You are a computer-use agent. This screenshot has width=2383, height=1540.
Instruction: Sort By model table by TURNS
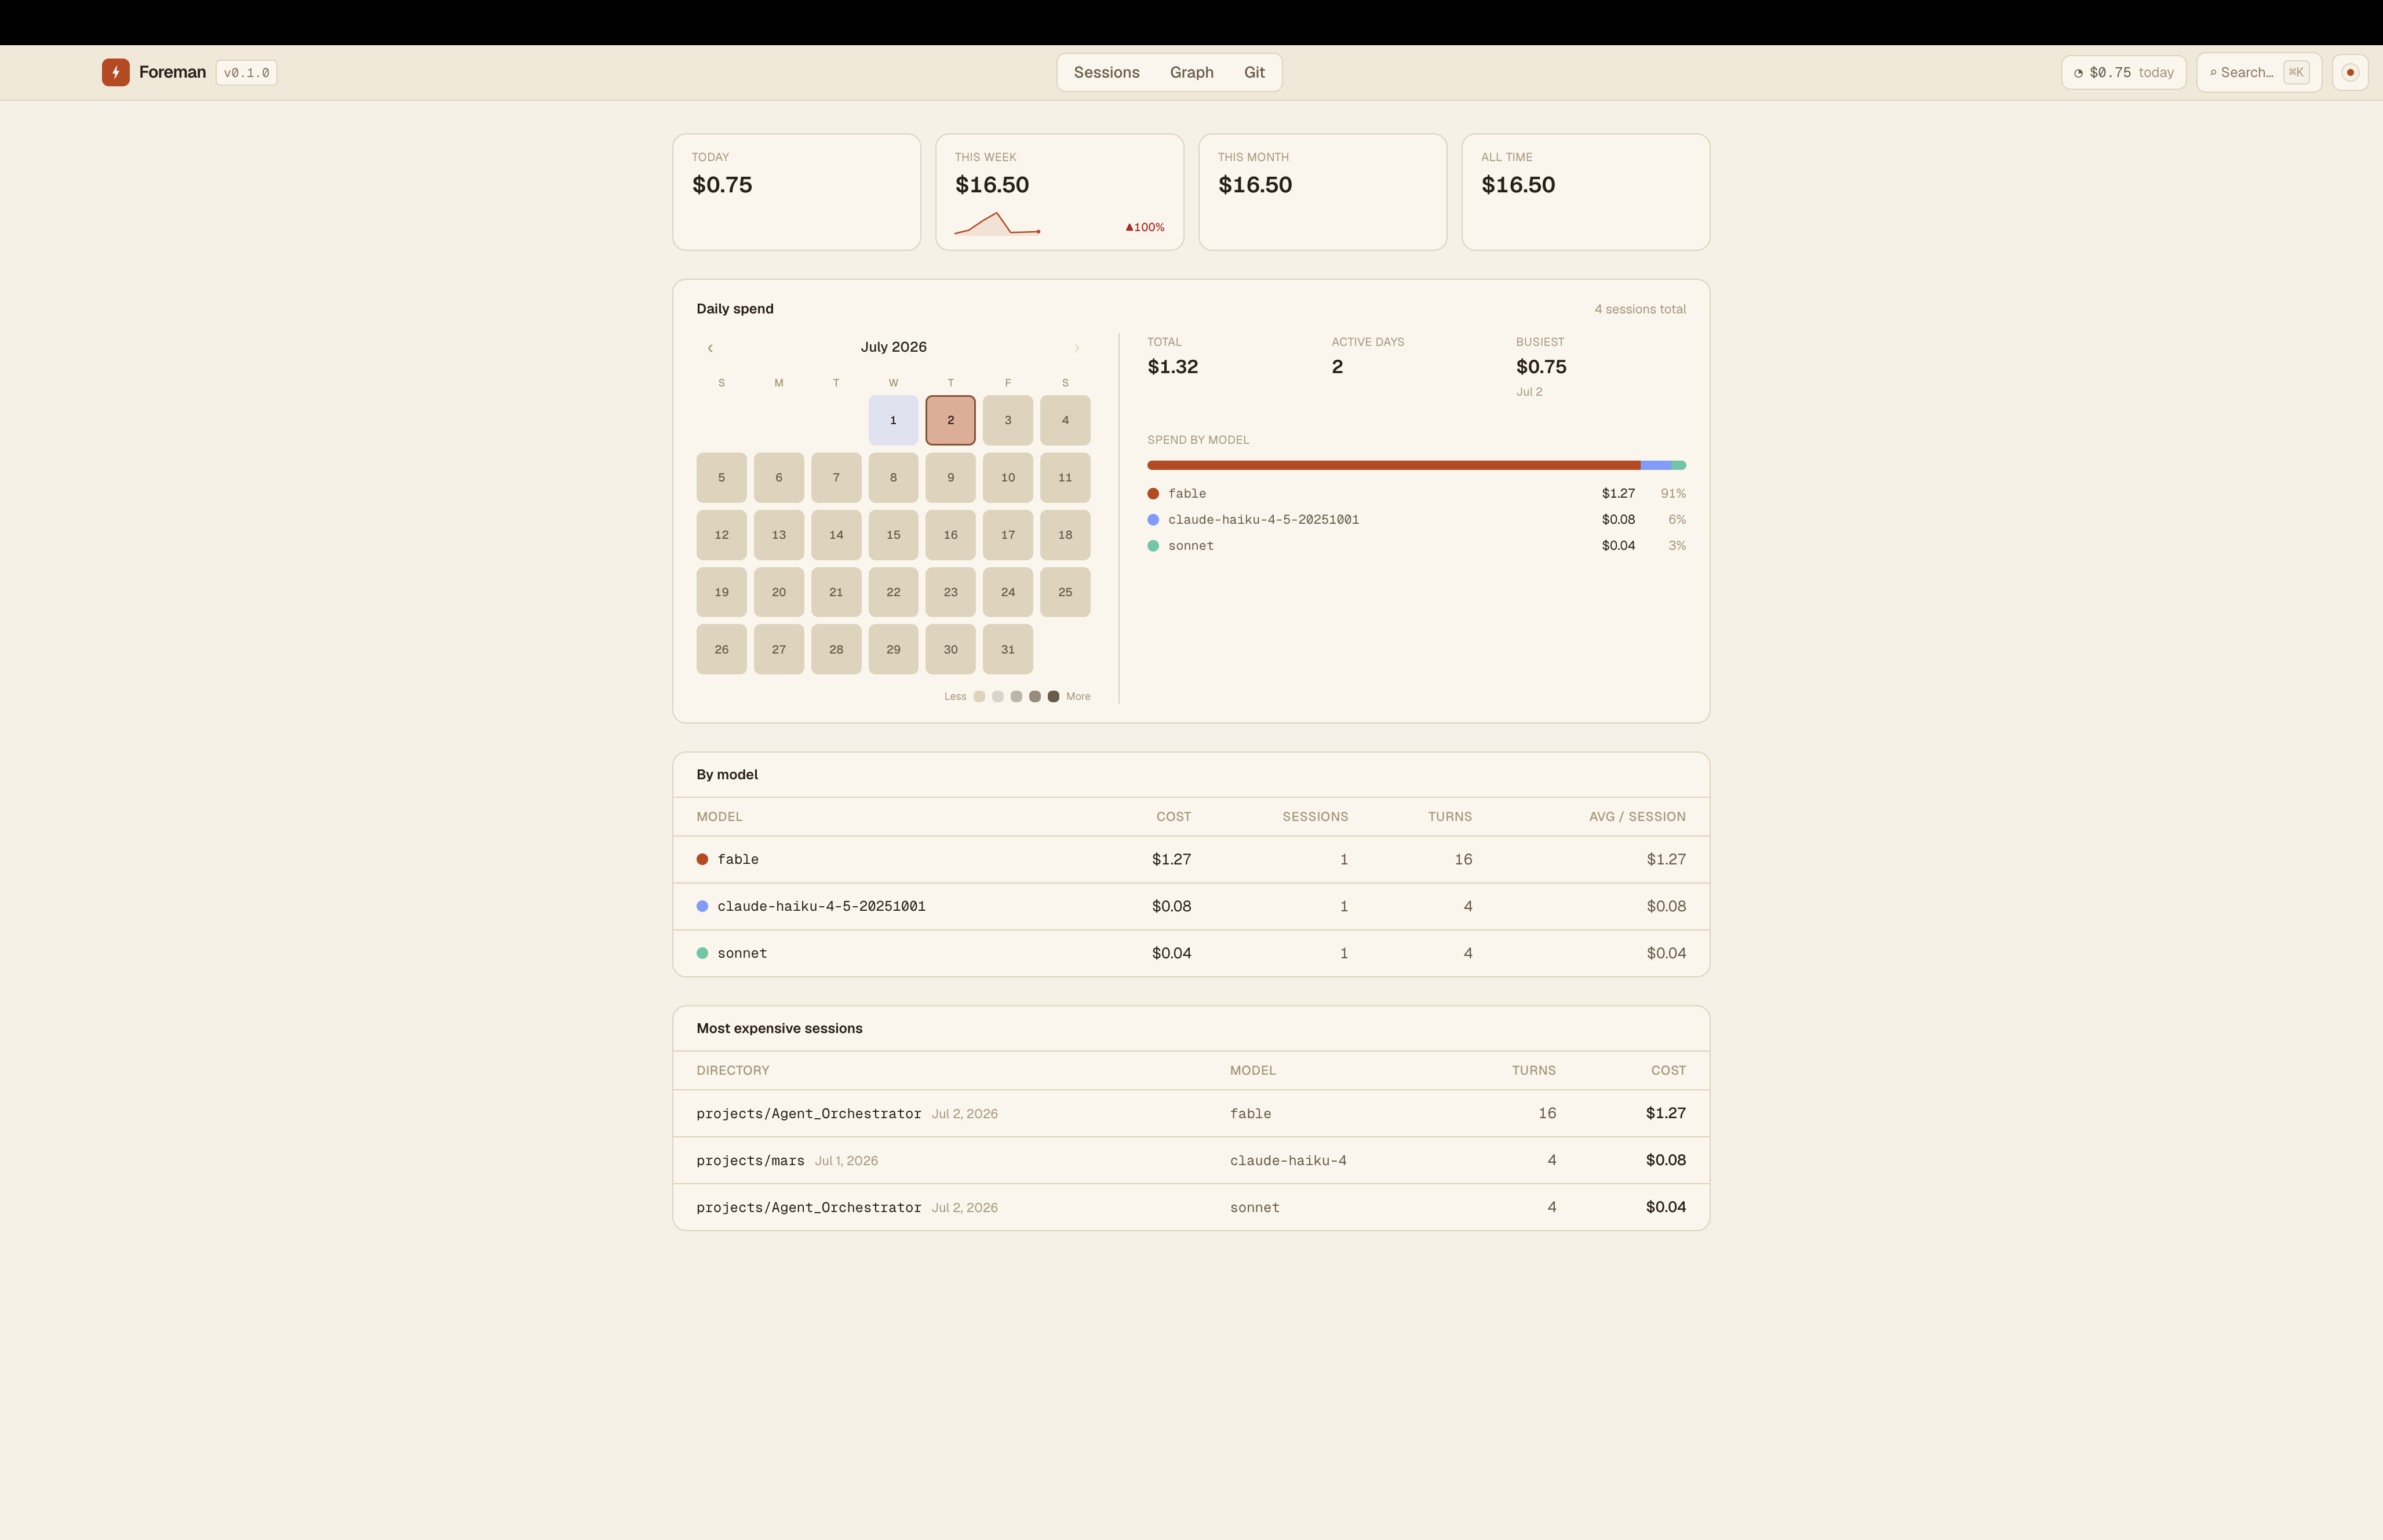click(x=1449, y=817)
